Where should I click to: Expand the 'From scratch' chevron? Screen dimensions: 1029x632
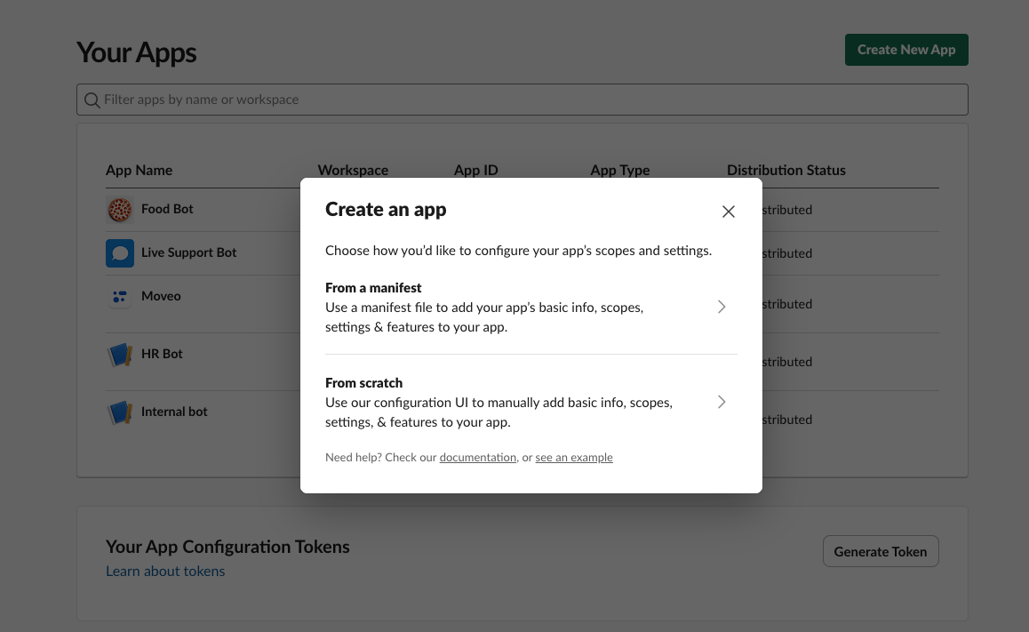(x=722, y=402)
